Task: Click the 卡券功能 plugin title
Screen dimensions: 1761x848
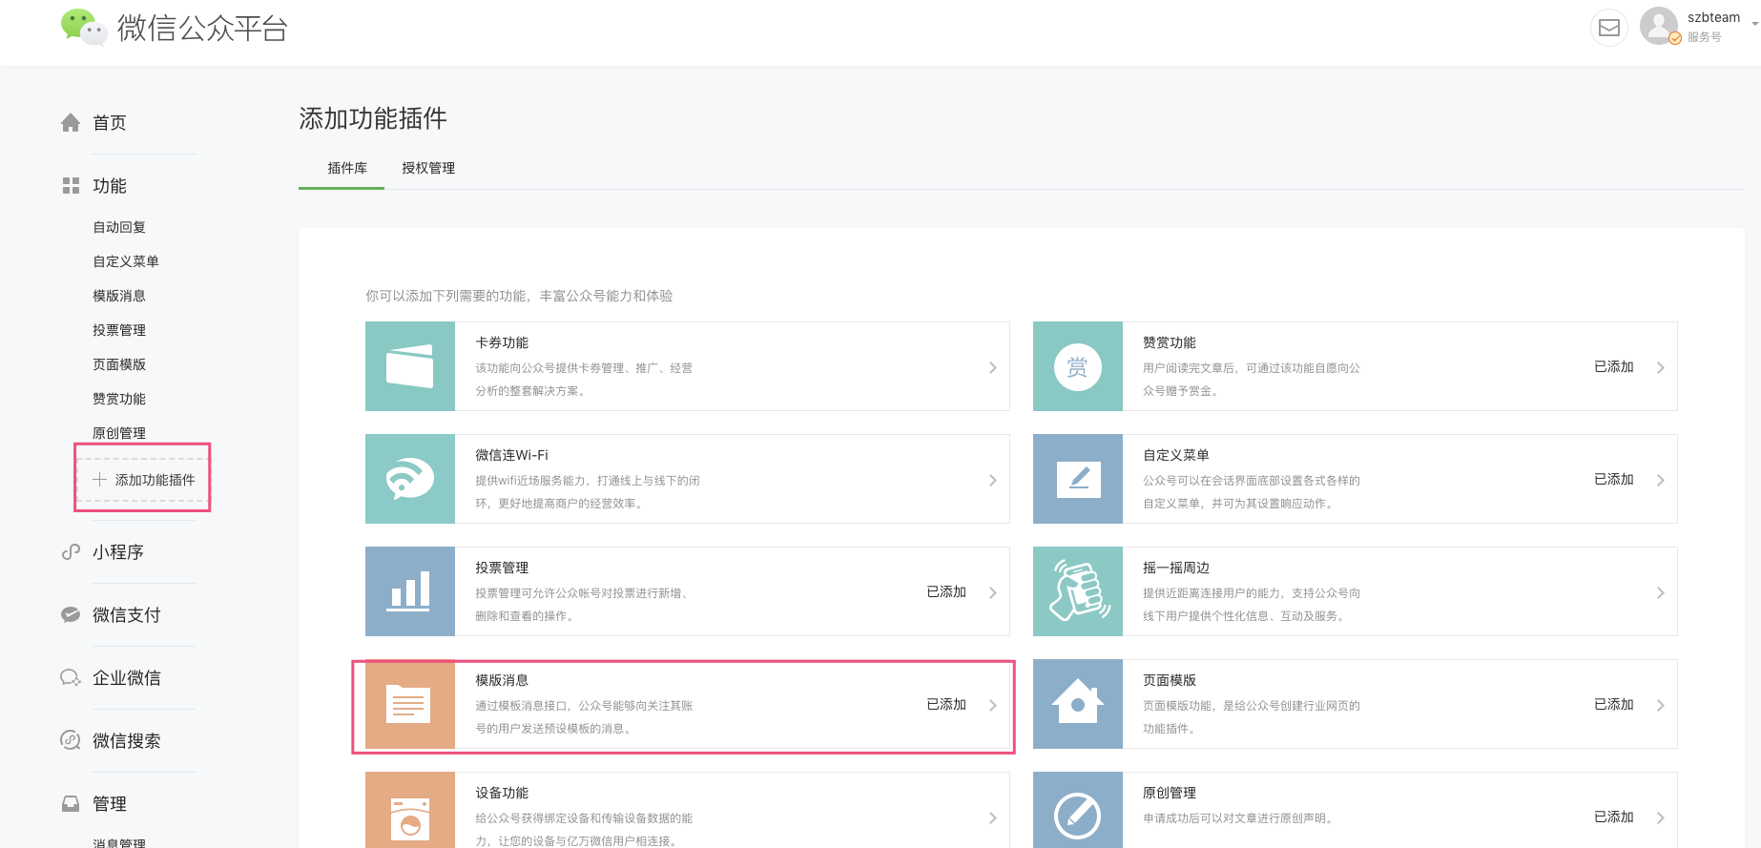Action: click(502, 342)
